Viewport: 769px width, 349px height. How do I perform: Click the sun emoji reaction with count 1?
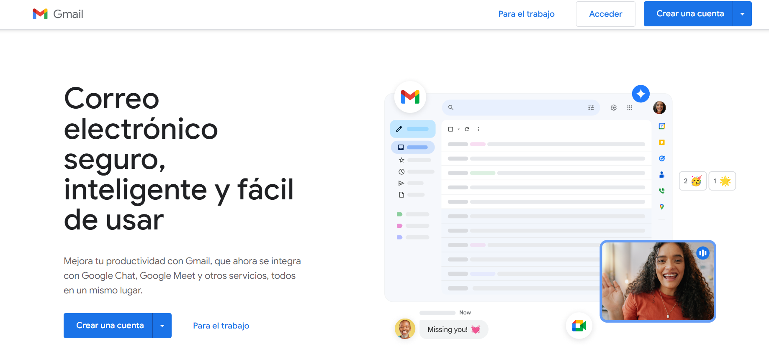pyautogui.click(x=722, y=181)
